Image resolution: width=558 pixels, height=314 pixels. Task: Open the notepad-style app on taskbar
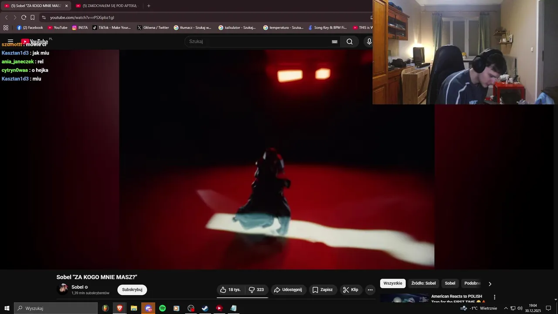(233, 308)
